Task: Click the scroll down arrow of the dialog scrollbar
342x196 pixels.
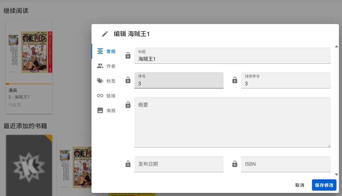Action: [x=336, y=174]
